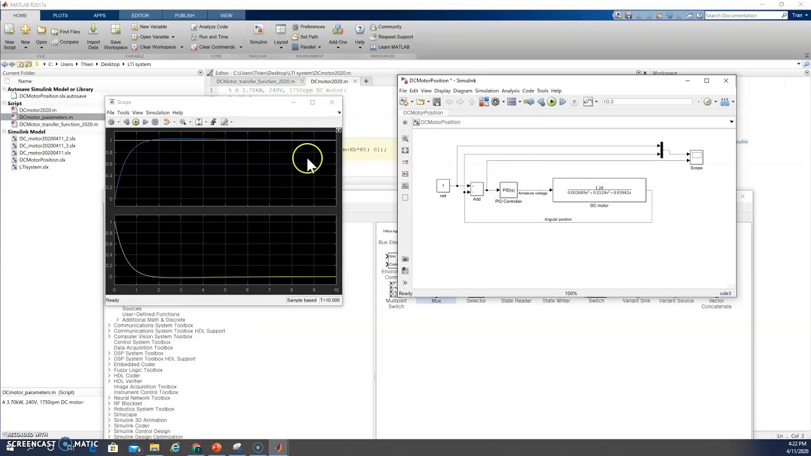Click the Search Documentation box
Viewport: 811px width, 456px height.
click(744, 15)
